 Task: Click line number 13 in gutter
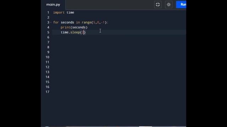(48, 72)
